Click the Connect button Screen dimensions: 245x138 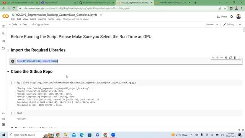(210, 25)
